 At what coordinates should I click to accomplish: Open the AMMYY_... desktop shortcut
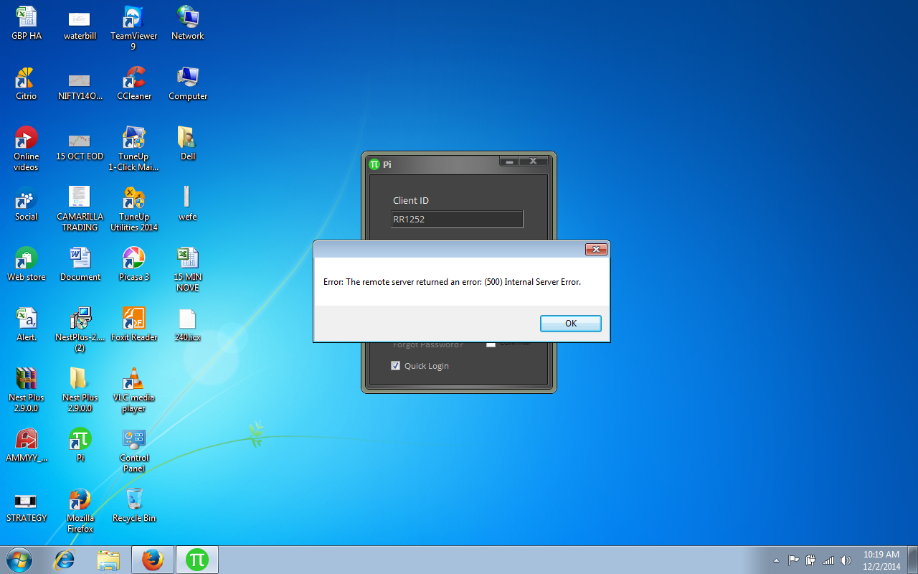(27, 446)
